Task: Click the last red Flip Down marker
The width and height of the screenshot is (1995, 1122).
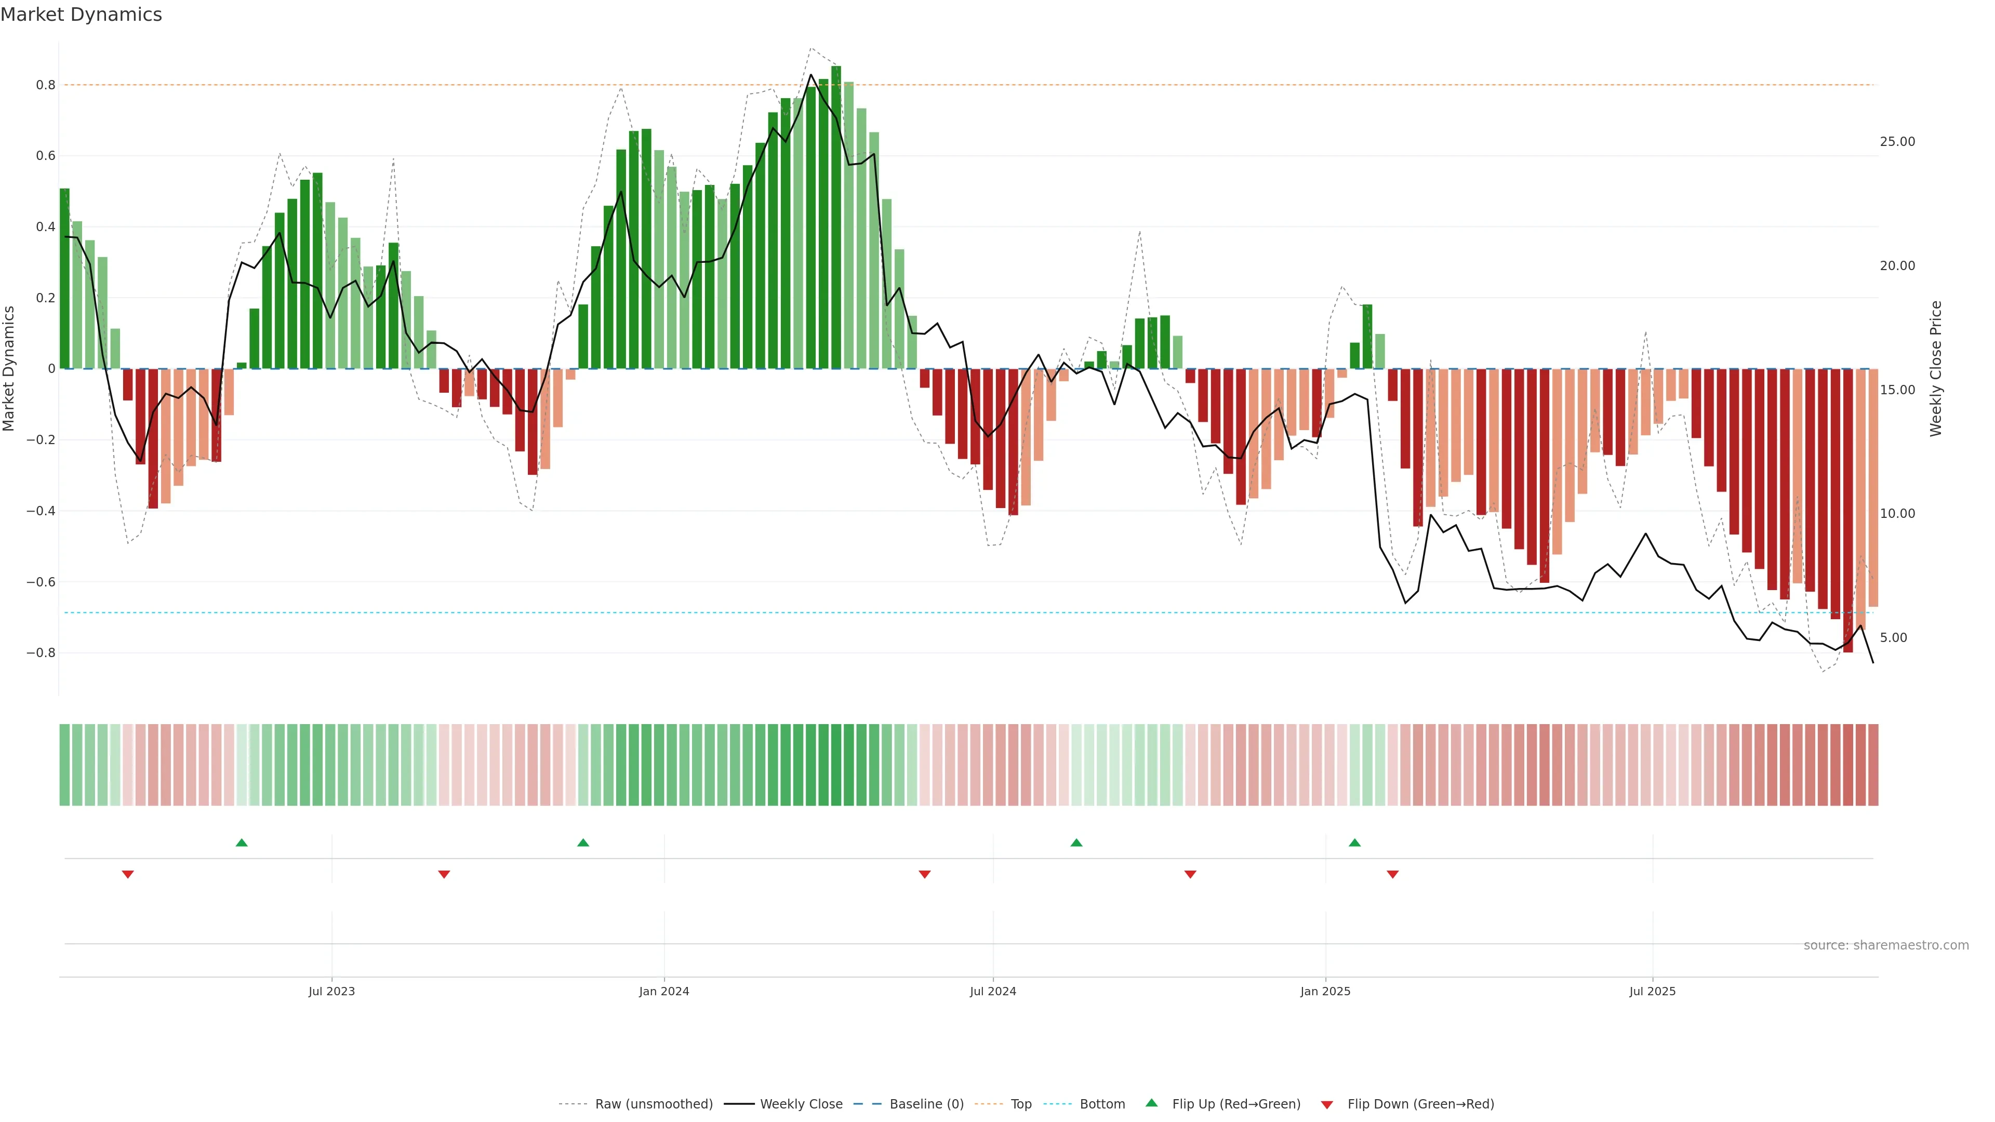Action: tap(1392, 874)
